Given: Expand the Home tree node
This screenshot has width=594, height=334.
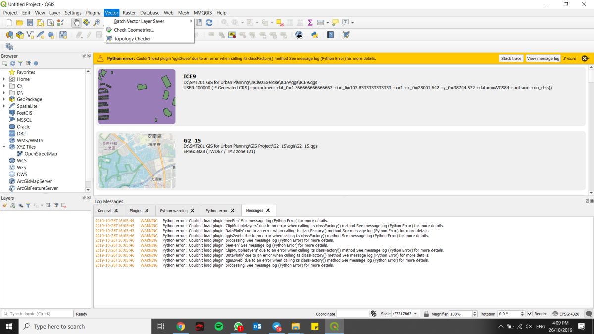Looking at the screenshot, I should pos(4,79).
